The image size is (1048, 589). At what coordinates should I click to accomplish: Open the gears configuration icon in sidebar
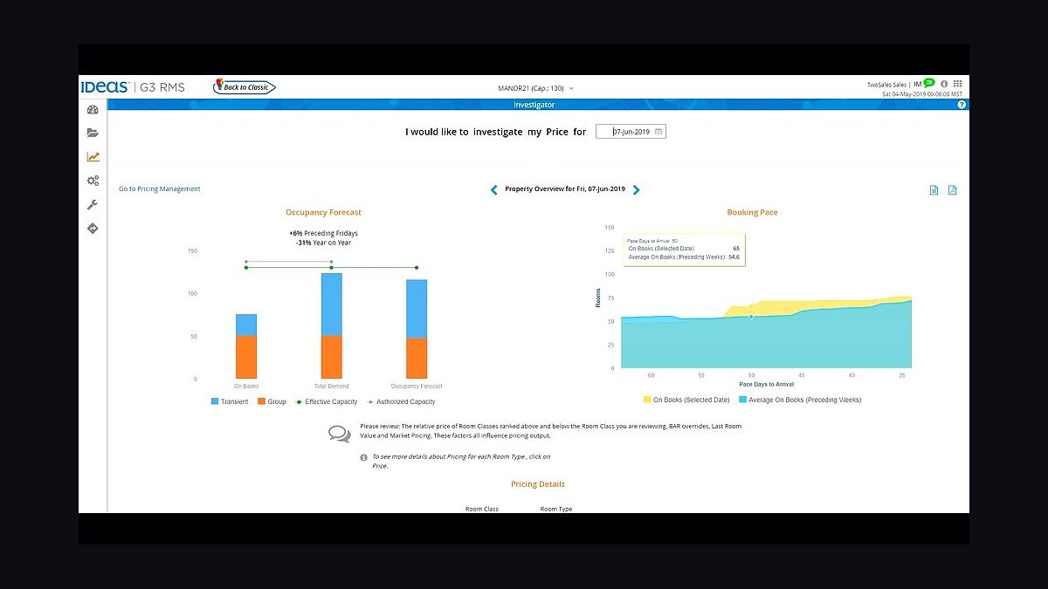tap(93, 181)
